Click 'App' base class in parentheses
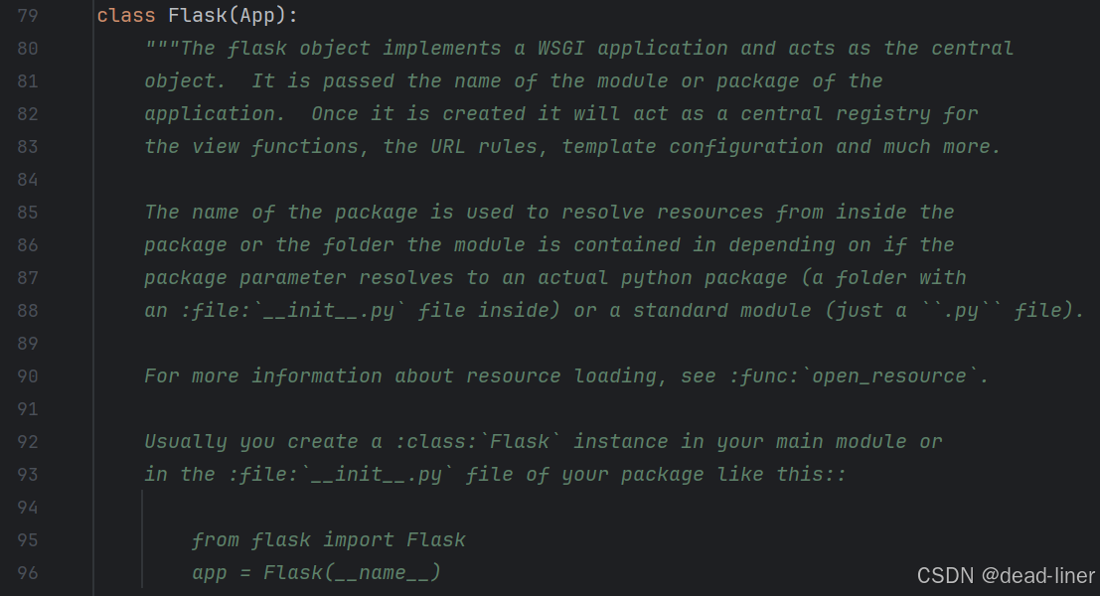This screenshot has height=596, width=1100. [256, 16]
